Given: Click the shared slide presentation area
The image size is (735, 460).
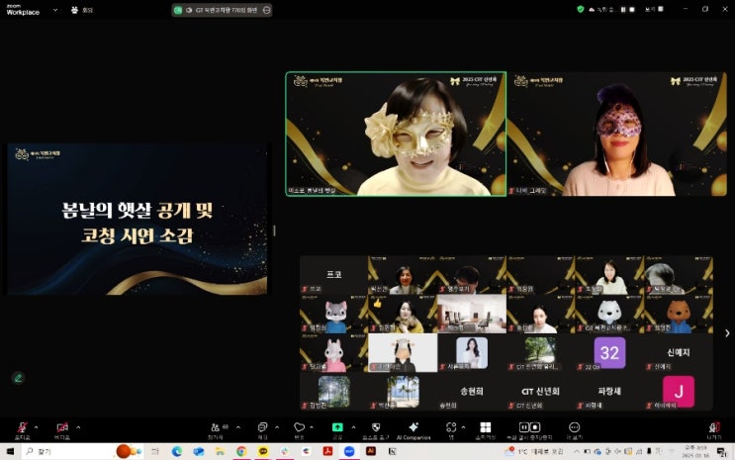Looking at the screenshot, I should coord(137,219).
